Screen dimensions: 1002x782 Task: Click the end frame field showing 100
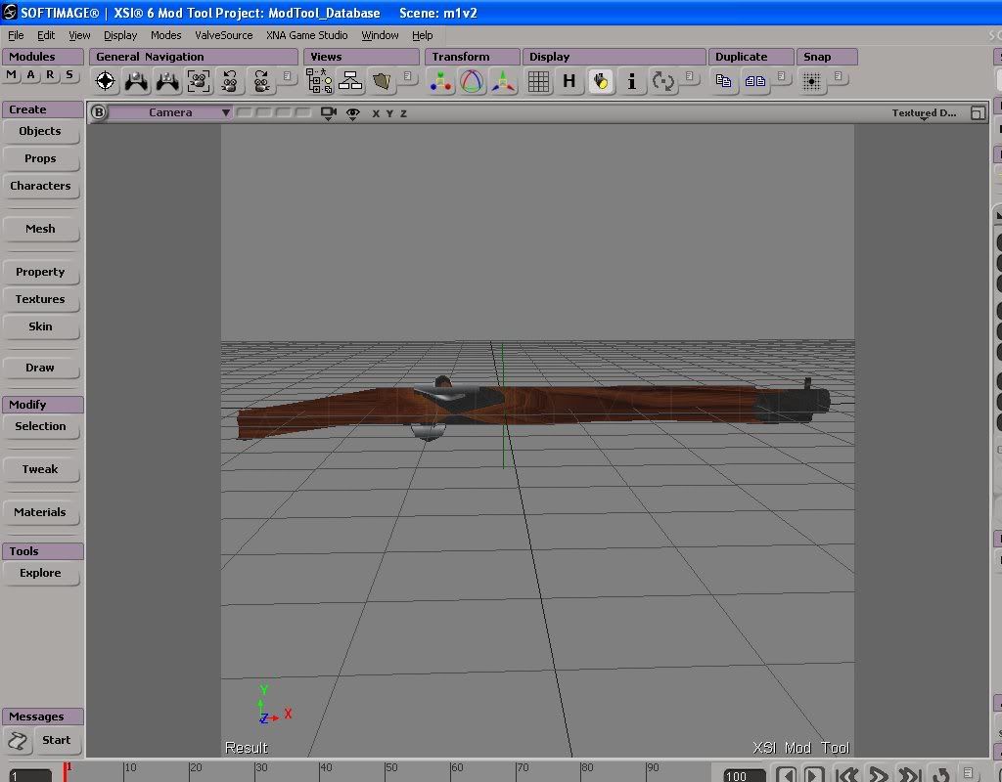744,775
